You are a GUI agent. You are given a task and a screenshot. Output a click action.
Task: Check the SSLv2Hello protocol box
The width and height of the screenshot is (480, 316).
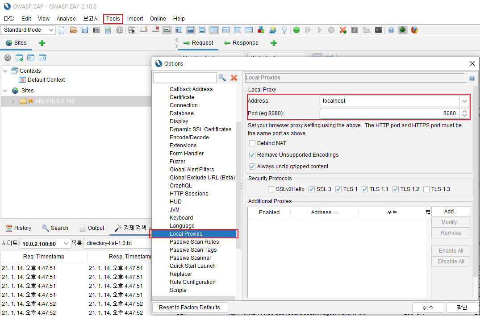(x=271, y=189)
